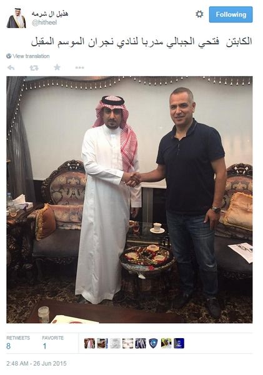
Task: Click the last retweeter avatar in row
Action: point(179,343)
